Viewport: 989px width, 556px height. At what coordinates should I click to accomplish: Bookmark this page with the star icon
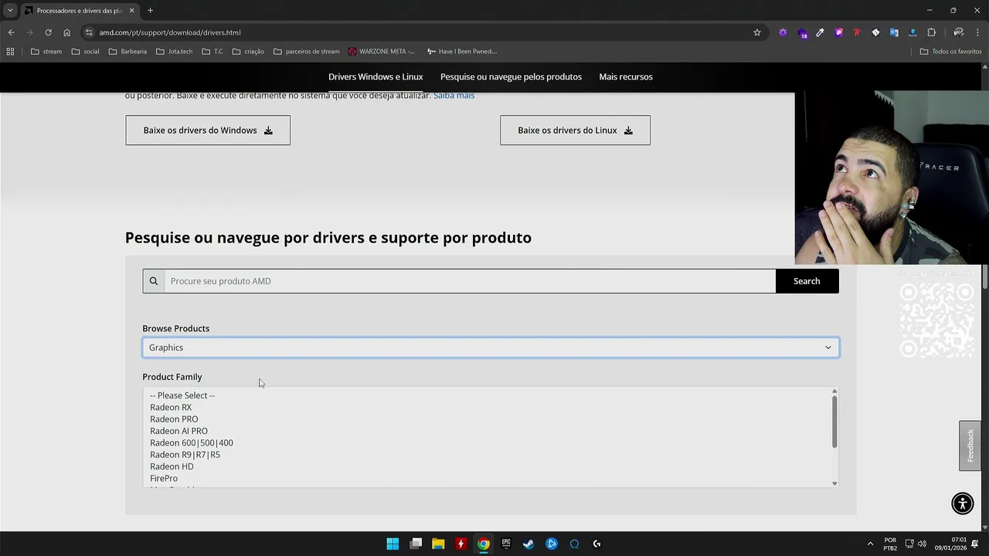click(757, 32)
